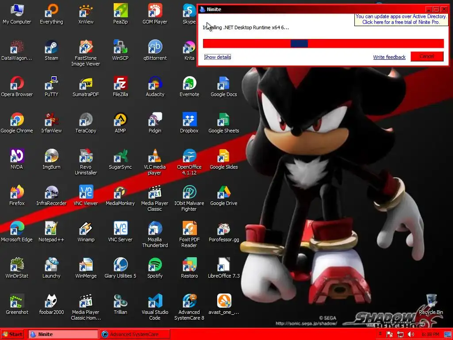Image resolution: width=453 pixels, height=340 pixels.
Task: Select the Steam desktop icon
Action: coord(51,50)
